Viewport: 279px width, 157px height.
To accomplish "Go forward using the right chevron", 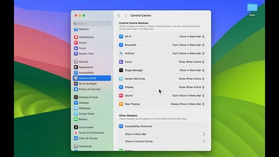I will click(x=126, y=16).
